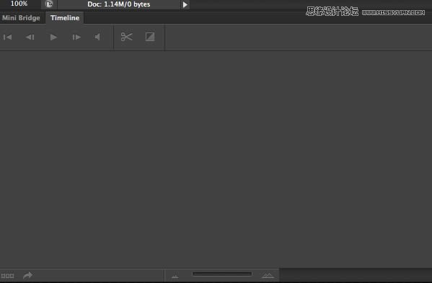The height and width of the screenshot is (283, 432).
Task: Step back to previous frame
Action: pos(30,37)
